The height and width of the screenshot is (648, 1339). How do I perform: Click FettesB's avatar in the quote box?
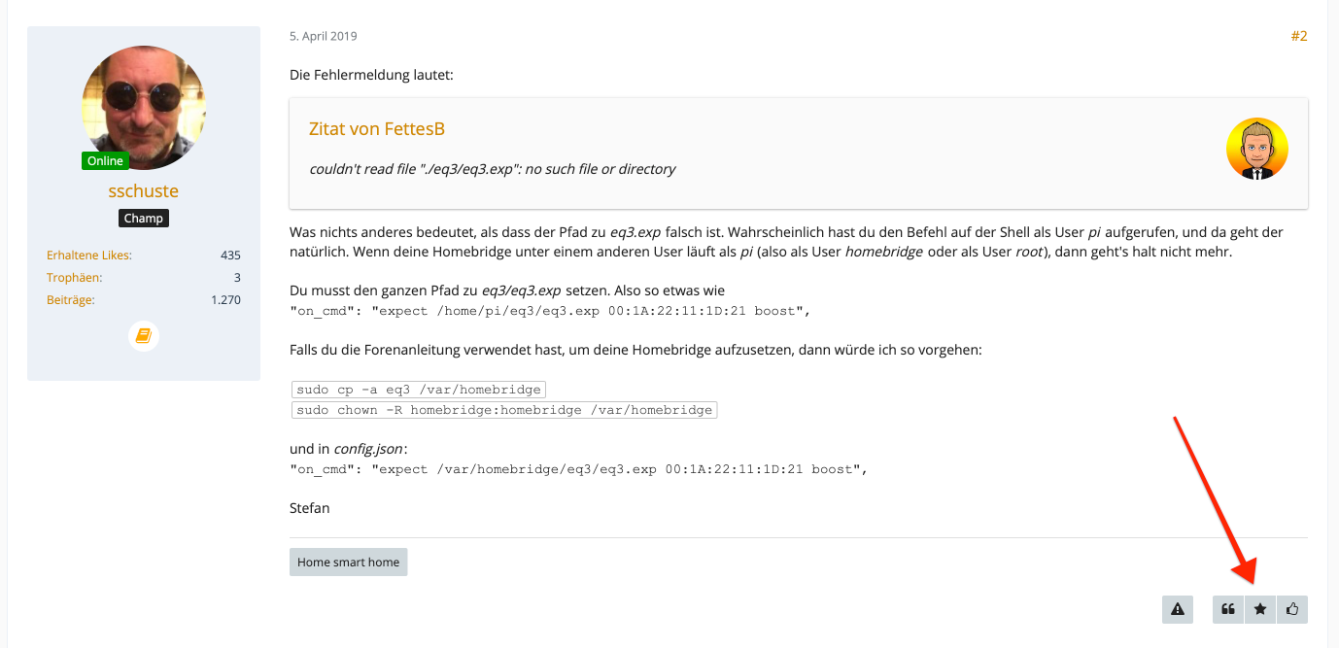click(1257, 149)
